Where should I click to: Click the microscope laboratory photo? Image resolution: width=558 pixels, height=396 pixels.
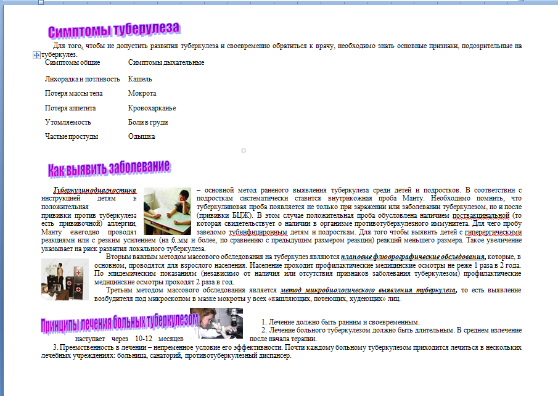pos(216,323)
